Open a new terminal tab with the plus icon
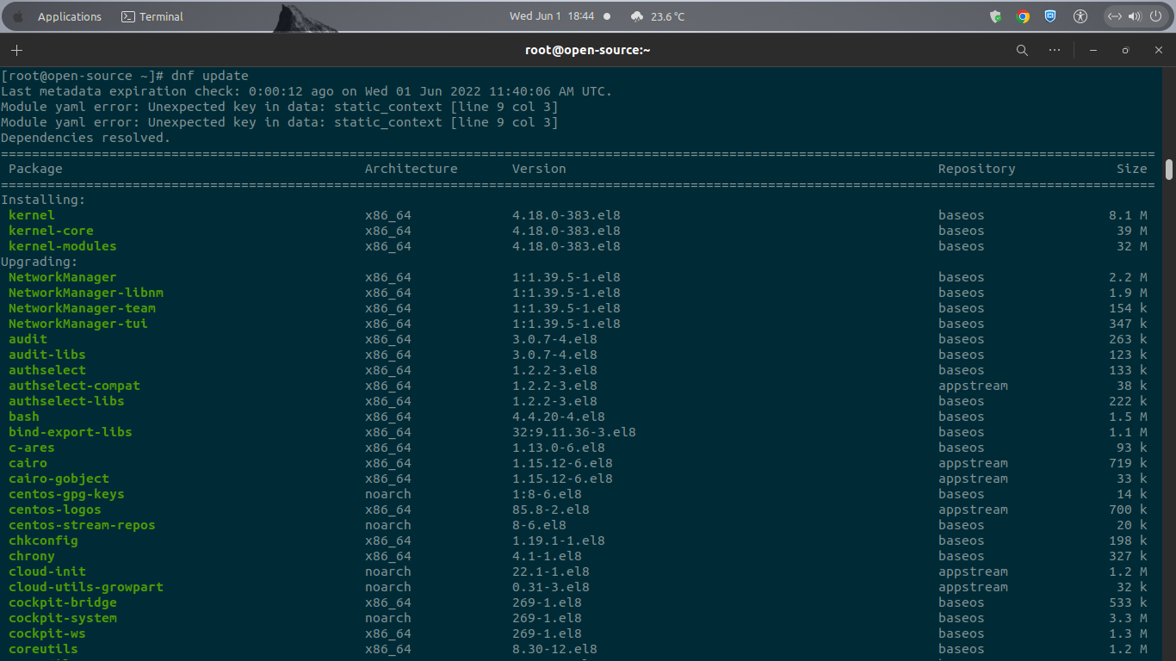The image size is (1176, 661). [x=16, y=50]
